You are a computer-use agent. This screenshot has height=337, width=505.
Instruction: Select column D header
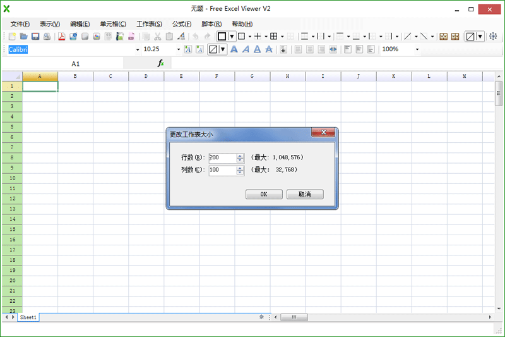(x=146, y=76)
